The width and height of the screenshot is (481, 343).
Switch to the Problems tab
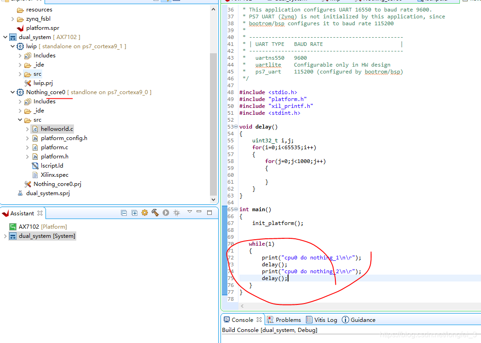coord(284,320)
